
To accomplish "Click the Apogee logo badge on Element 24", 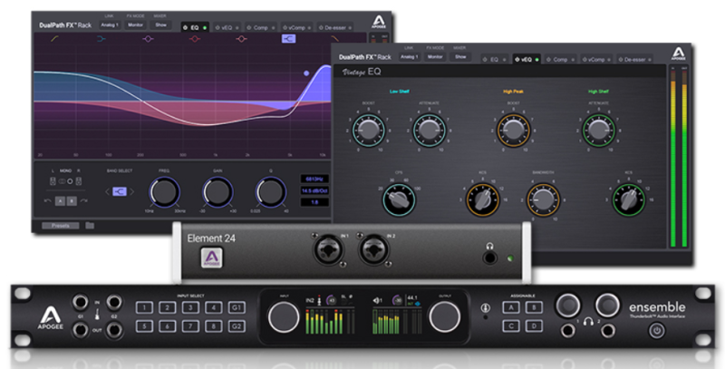I will pos(211,257).
